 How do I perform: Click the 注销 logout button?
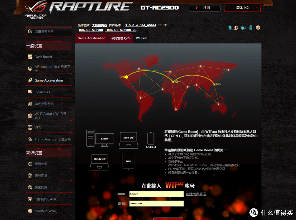(x=205, y=8)
